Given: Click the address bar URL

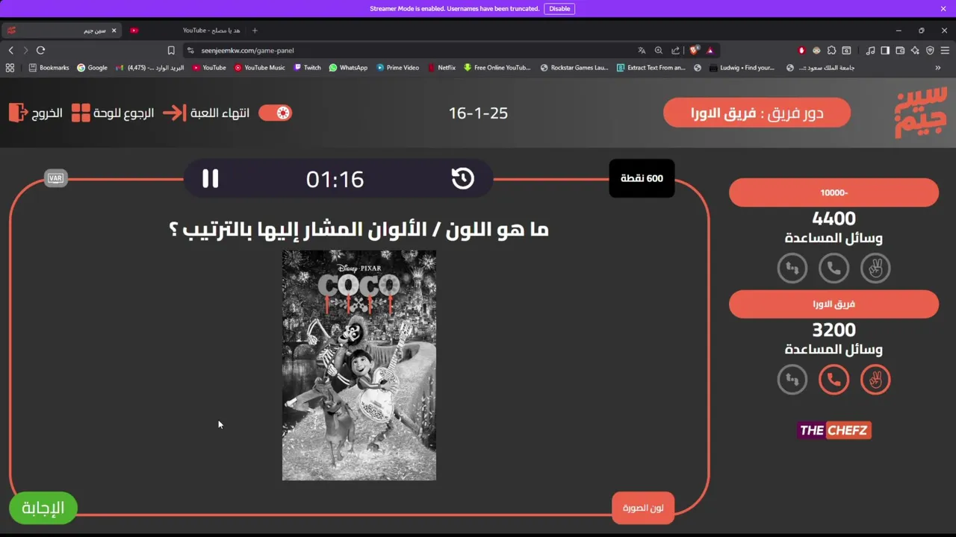Looking at the screenshot, I should (247, 51).
